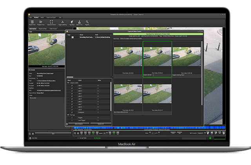
Task: Click the Playlist View toolbar icon
Action: (31, 23)
